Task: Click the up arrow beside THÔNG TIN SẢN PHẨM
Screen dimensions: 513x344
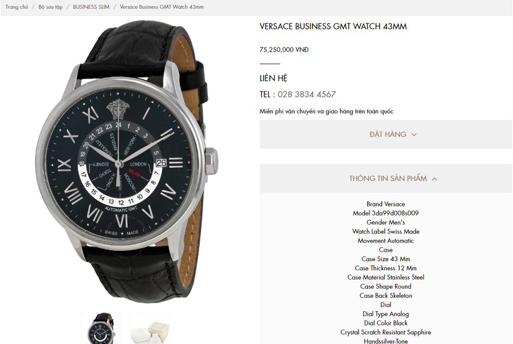Action: click(435, 179)
